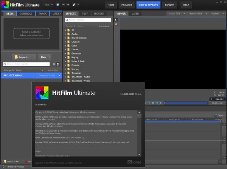The image size is (227, 169).
Task: Click the search magnifier in Find in Effects
Action: tap(67, 20)
